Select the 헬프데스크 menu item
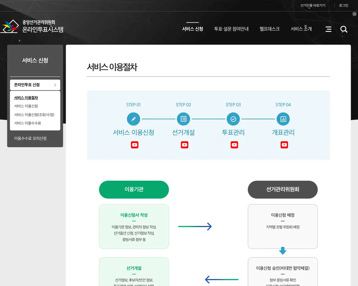This screenshot has height=286, width=358. (269, 29)
